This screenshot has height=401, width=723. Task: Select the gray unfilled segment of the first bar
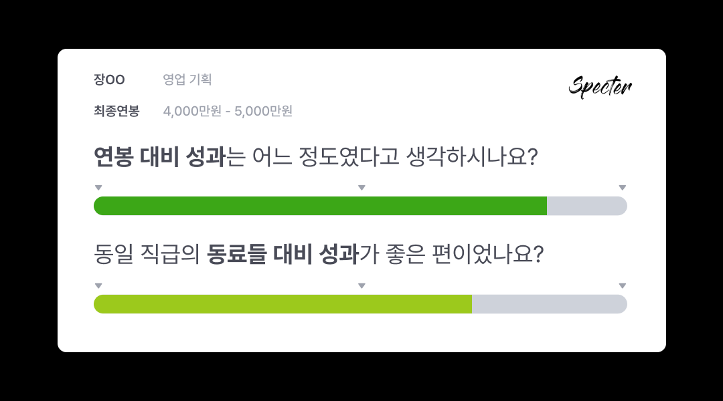(588, 206)
